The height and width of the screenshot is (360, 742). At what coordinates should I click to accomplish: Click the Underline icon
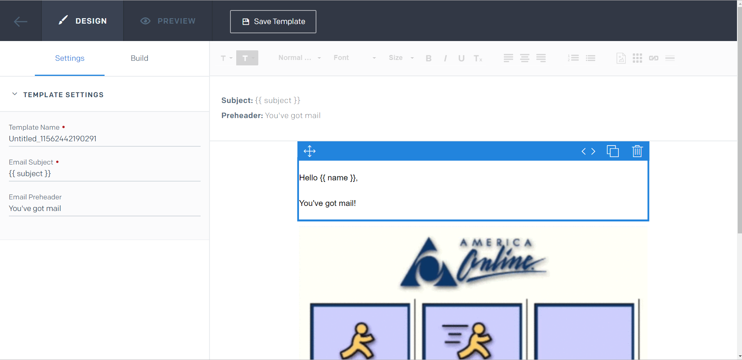tap(461, 58)
